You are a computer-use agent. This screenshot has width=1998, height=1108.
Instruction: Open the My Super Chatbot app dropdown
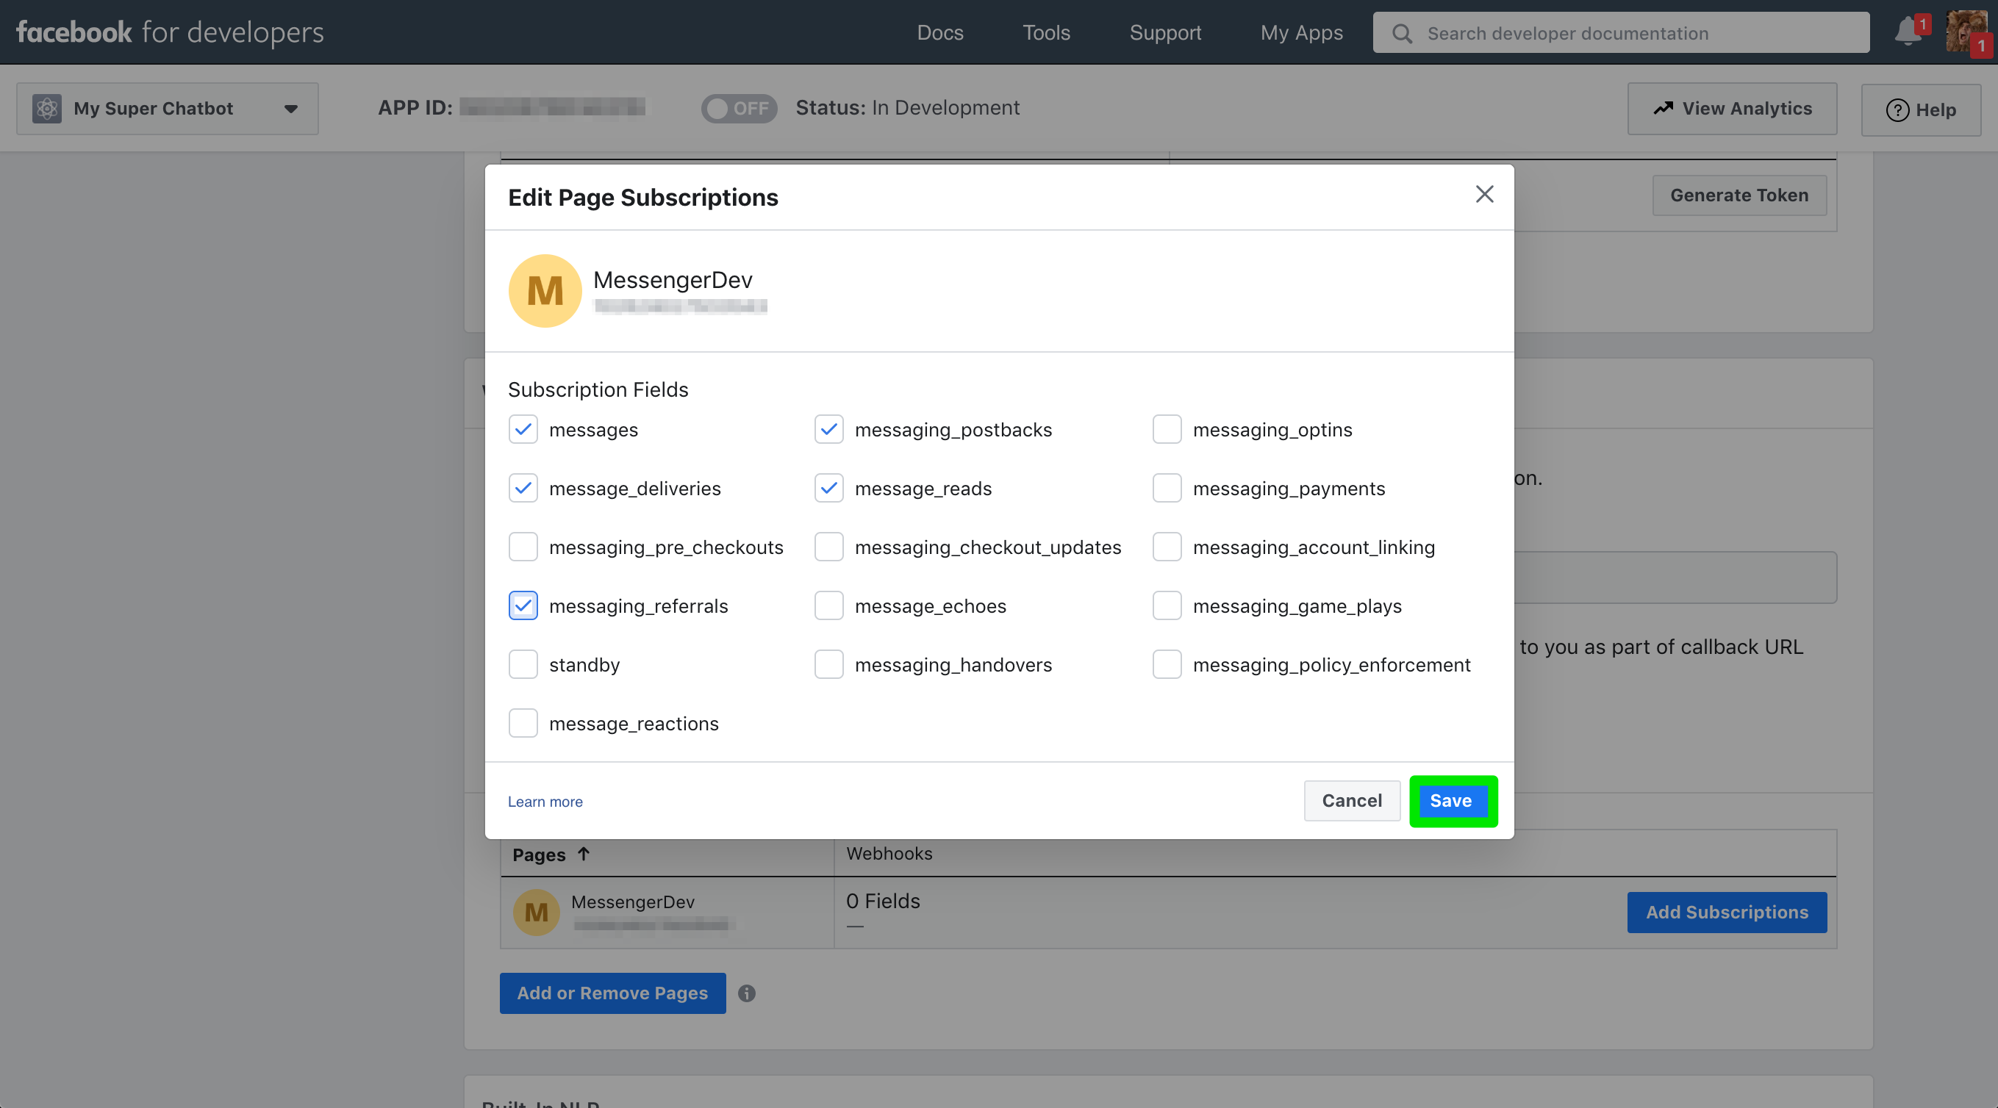pyautogui.click(x=168, y=109)
